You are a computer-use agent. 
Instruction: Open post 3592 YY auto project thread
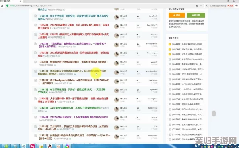pos(74,137)
